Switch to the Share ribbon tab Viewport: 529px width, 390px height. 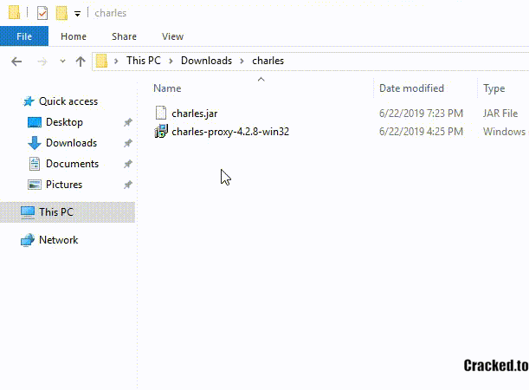pyautogui.click(x=124, y=36)
